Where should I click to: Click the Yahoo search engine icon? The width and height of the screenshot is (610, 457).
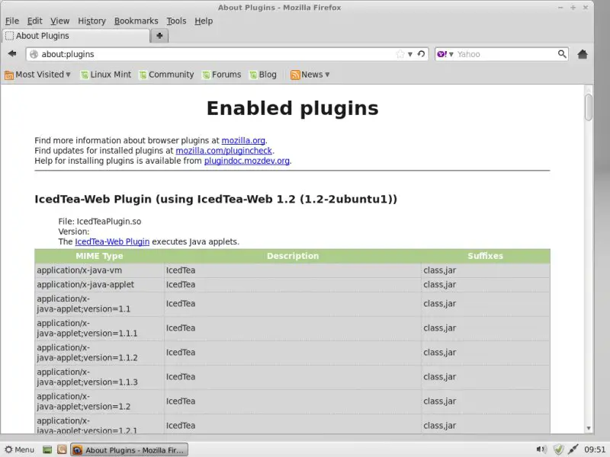pyautogui.click(x=442, y=54)
